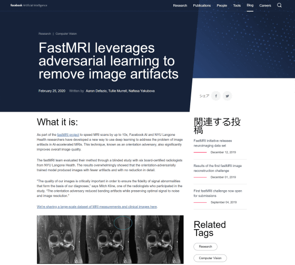This screenshot has width=295, height=265.
Task: Open the Tools navigation item
Action: tap(237, 6)
